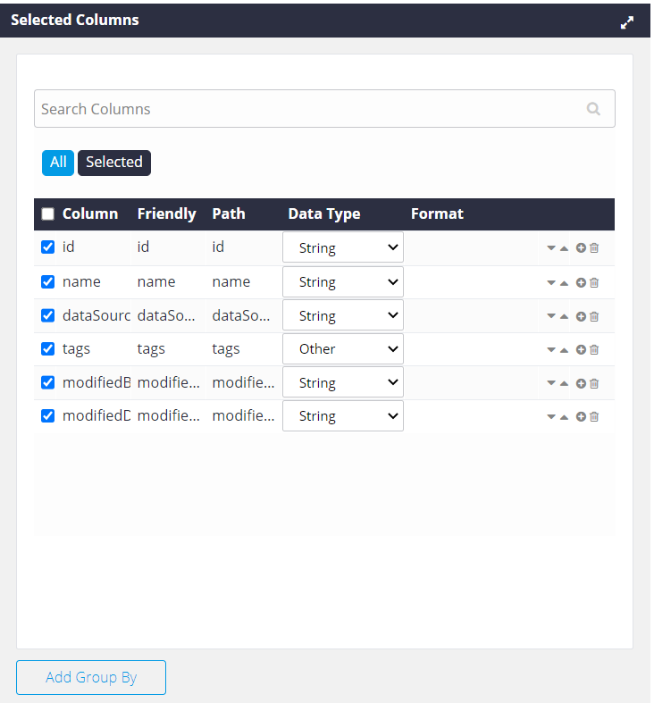Open the Other data type dropdown for tags
Viewport: 654px width, 703px height.
pyautogui.click(x=343, y=348)
